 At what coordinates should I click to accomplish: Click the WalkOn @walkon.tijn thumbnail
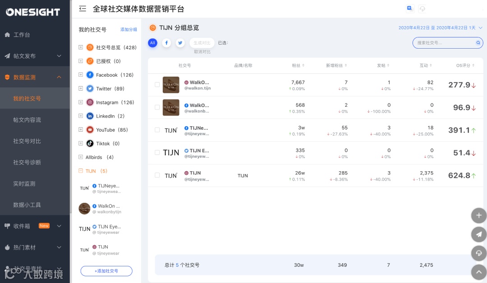tap(171, 85)
